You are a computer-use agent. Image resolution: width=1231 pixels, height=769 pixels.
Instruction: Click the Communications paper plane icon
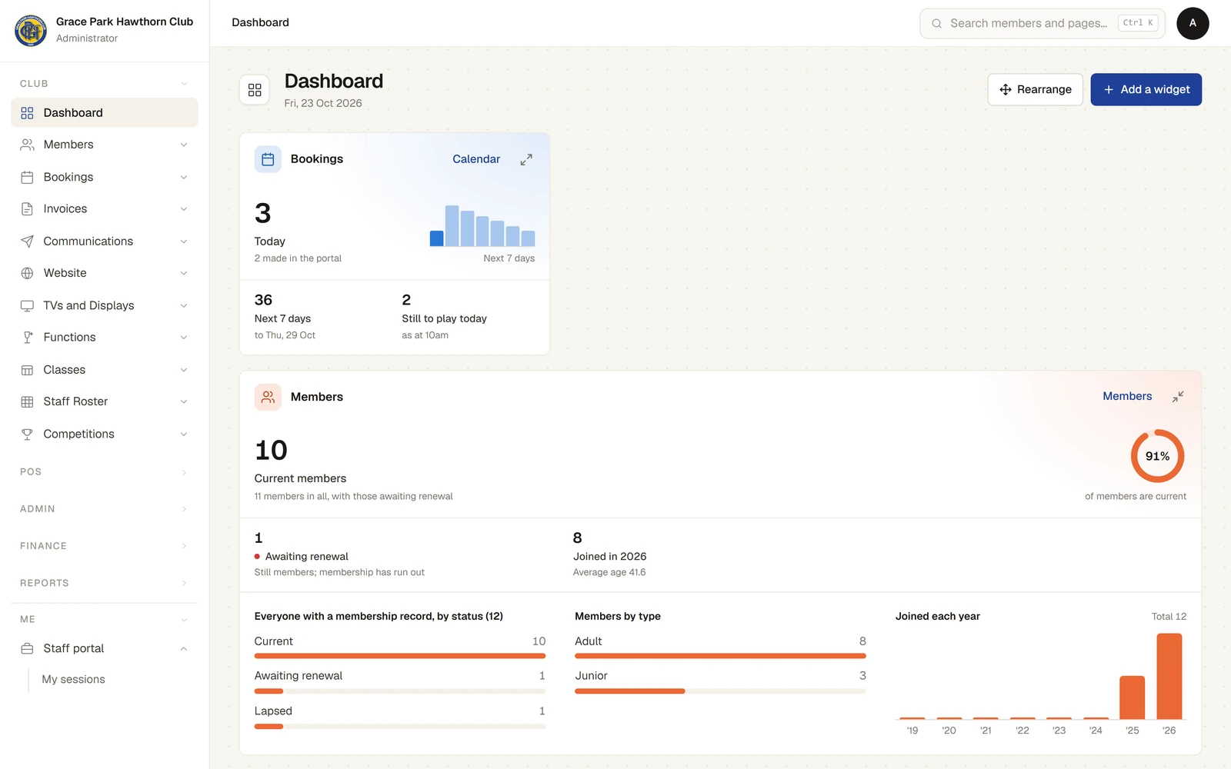(27, 241)
